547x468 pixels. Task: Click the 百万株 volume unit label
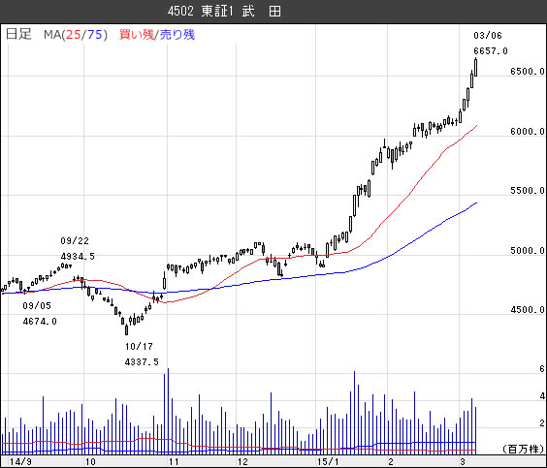524,449
